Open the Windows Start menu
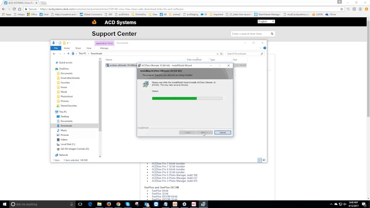370x208 pixels. [x=4, y=204]
